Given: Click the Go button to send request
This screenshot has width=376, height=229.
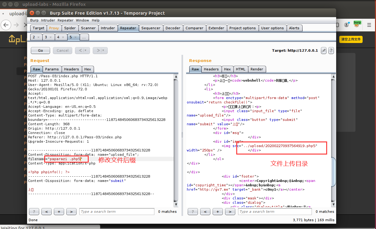Looking at the screenshot, I should [x=40, y=50].
